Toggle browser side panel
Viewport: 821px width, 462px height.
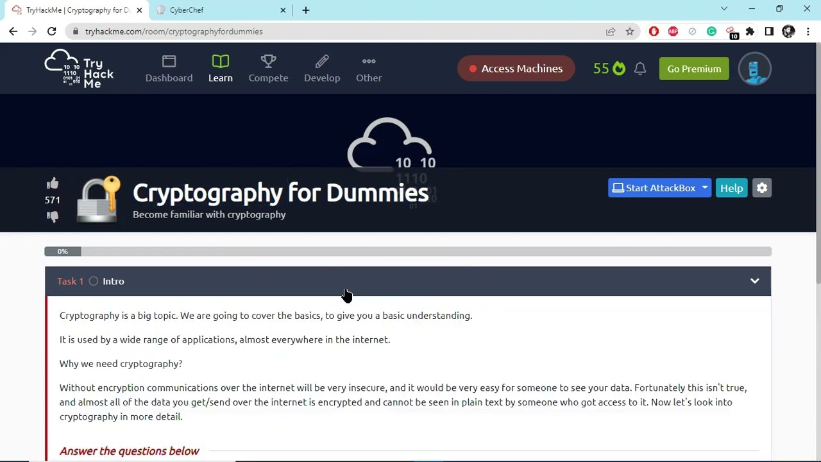coord(769,31)
